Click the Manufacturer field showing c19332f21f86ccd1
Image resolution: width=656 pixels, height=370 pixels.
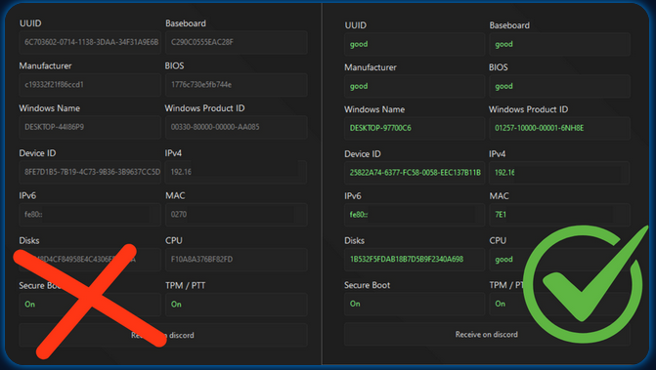click(x=90, y=85)
